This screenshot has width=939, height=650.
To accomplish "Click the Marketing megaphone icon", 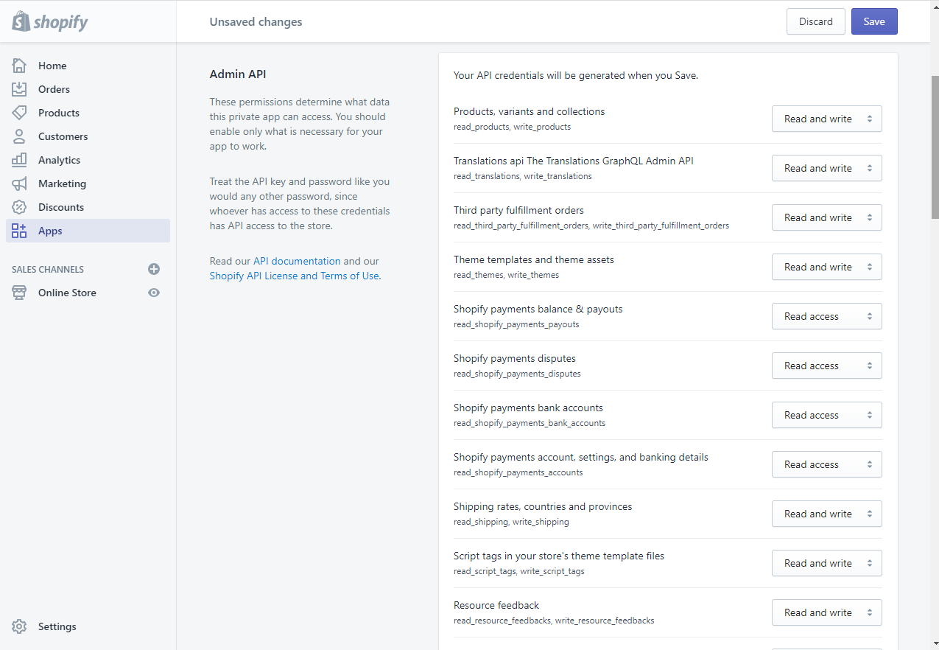I will (x=19, y=184).
